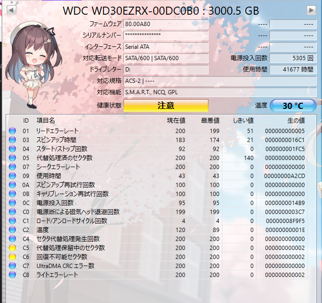Click status orb for 0B キャリブレーション再試行回数
Image resolution: width=322 pixels, height=303 pixels.
pyautogui.click(x=12, y=194)
